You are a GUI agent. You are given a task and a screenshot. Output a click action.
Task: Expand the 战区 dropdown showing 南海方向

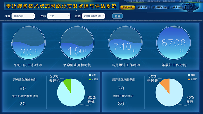[x=23, y=16]
